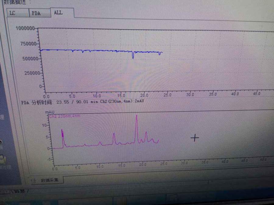274x205 pixels.
Task: Switch to the LC tab
Action: pyautogui.click(x=18, y=13)
